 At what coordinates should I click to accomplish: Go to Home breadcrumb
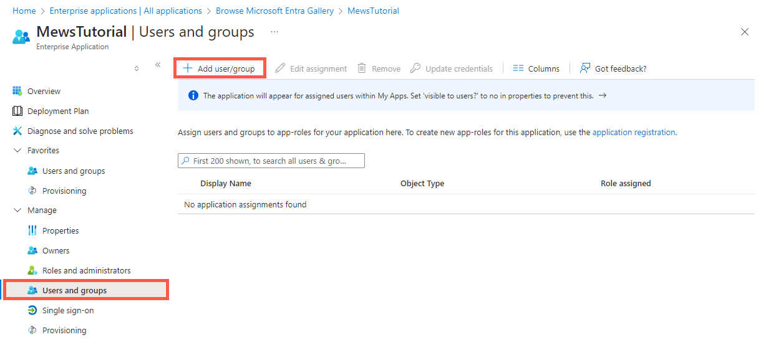click(24, 11)
